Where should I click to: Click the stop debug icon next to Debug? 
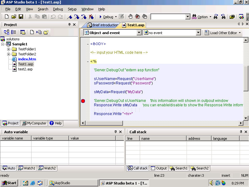(121, 17)
